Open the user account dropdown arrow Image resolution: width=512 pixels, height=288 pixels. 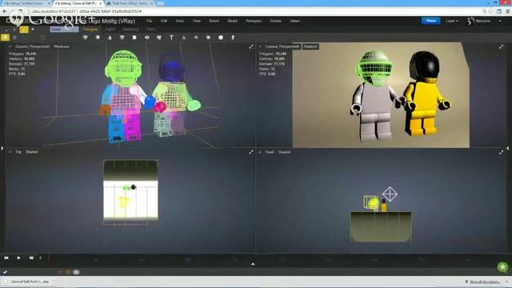tap(500, 22)
